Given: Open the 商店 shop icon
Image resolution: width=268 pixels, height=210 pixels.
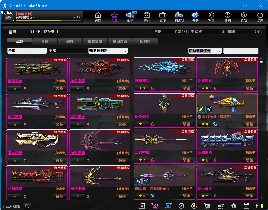Looking at the screenshot, I should click(147, 17).
